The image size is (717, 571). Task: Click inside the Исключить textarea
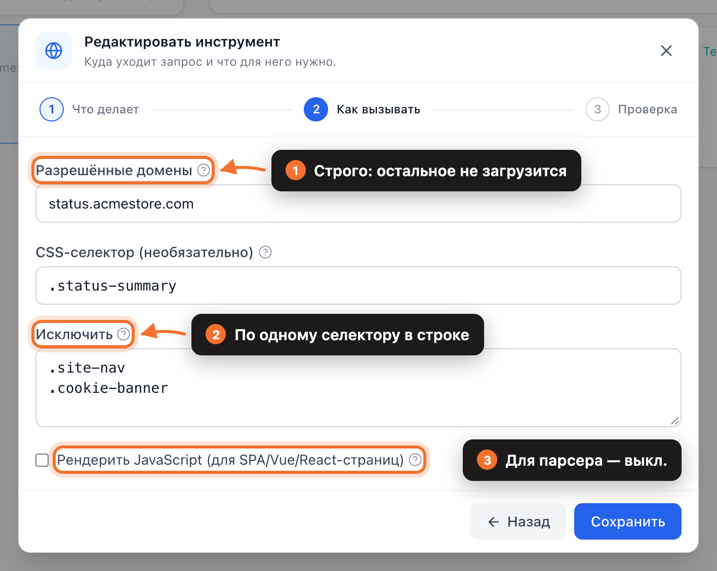[x=358, y=388]
